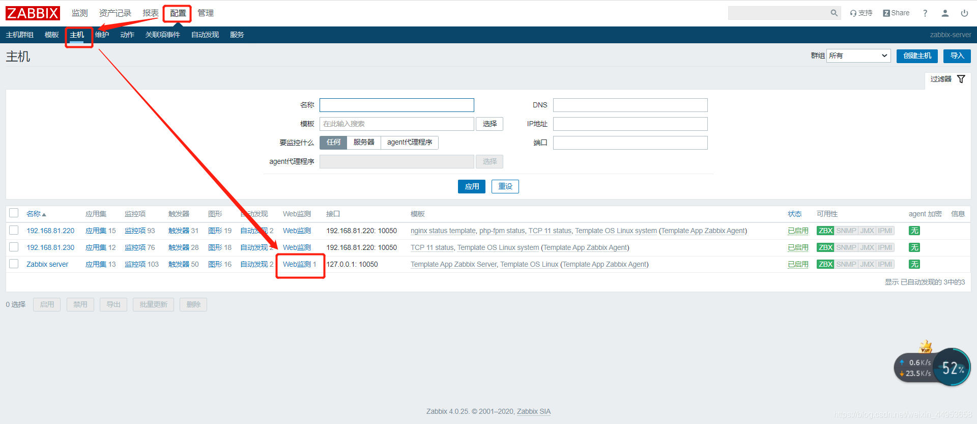Go to 主机群组 submenu
Image resolution: width=977 pixels, height=424 pixels.
19,35
